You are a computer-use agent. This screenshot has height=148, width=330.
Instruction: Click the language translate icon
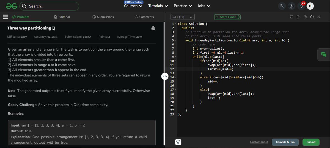[282, 6]
